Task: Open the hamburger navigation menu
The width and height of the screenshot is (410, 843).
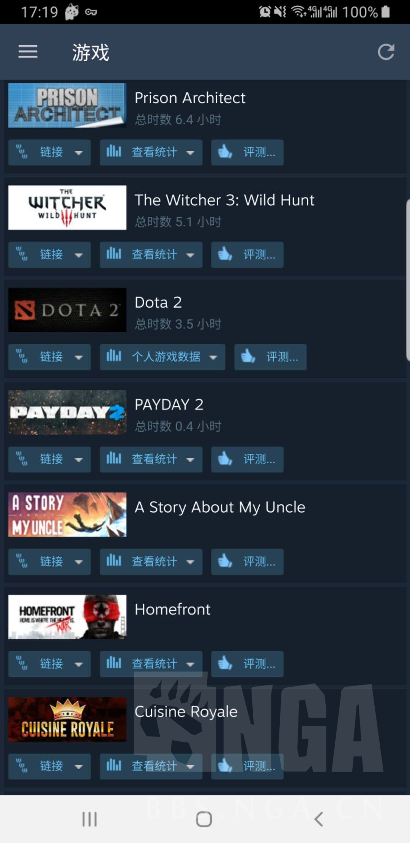Action: [28, 52]
